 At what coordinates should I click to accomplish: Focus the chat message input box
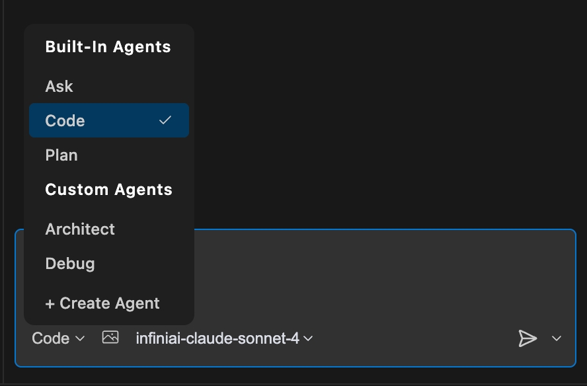[x=383, y=278]
